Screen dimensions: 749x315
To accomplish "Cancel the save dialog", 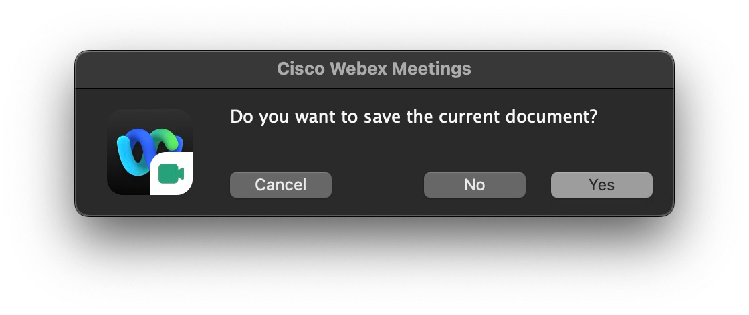I will click(280, 185).
